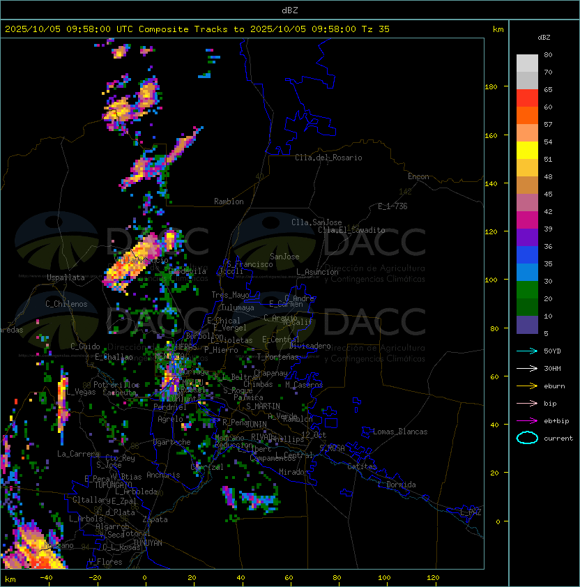Screen dimensions: 580x587
Task: Click the 'Clla.SanJose' label
Action: pyautogui.click(x=316, y=222)
